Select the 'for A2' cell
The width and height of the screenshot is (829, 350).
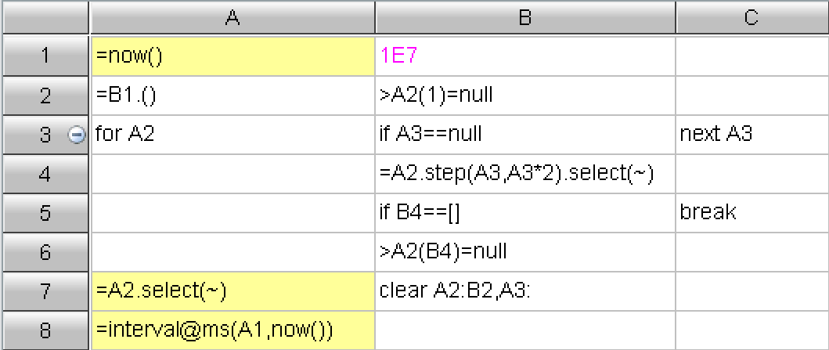[x=232, y=135]
